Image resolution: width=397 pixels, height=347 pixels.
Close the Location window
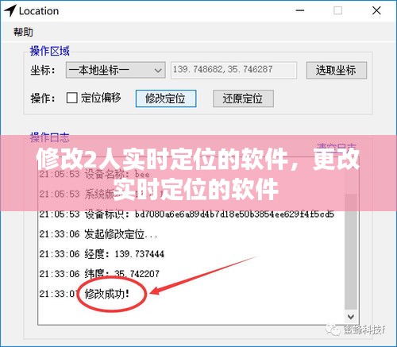coord(376,10)
